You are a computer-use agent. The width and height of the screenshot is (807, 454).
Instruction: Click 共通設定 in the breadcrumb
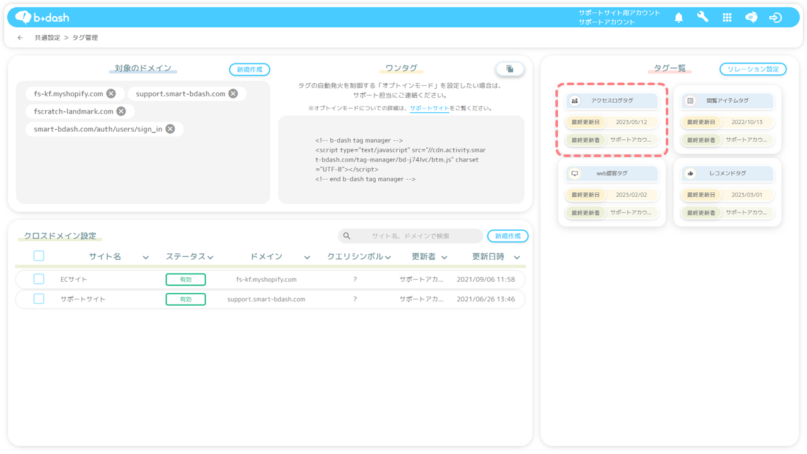[x=47, y=38]
